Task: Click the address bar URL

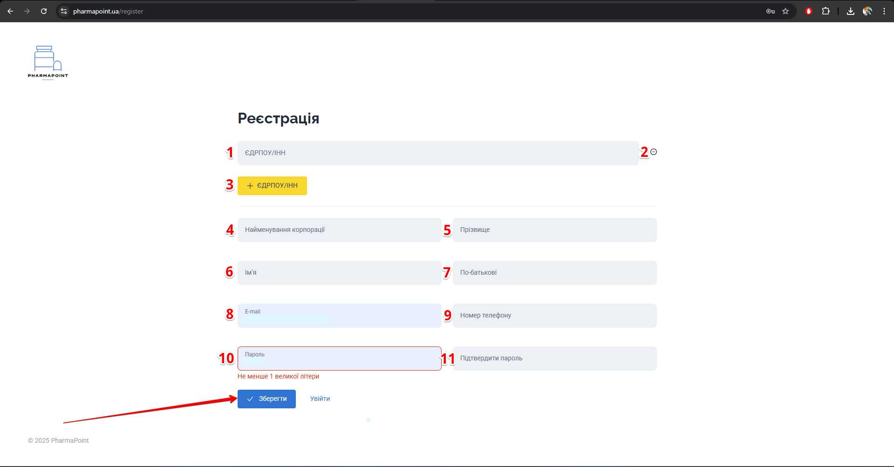Action: [x=108, y=11]
